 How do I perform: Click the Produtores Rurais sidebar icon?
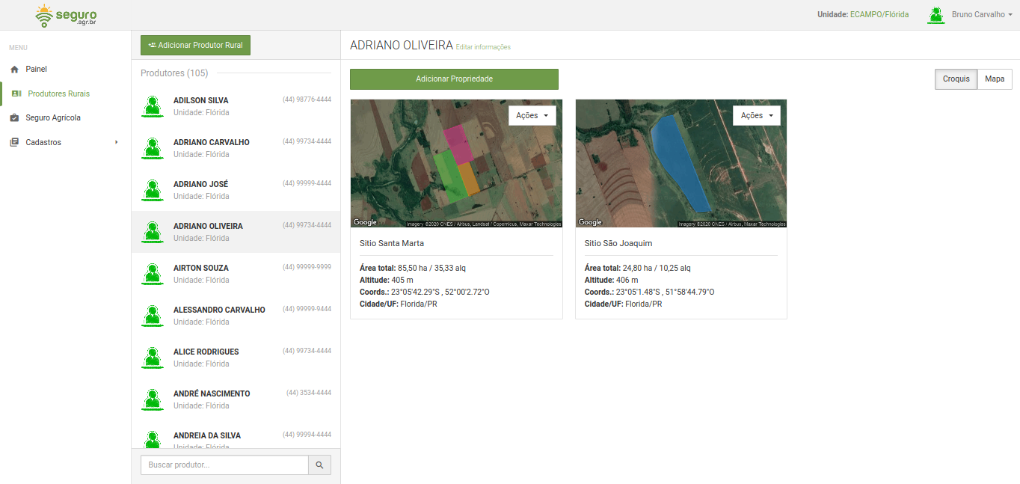point(16,94)
